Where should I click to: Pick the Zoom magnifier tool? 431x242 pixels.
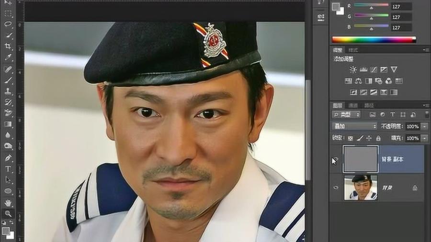8,213
